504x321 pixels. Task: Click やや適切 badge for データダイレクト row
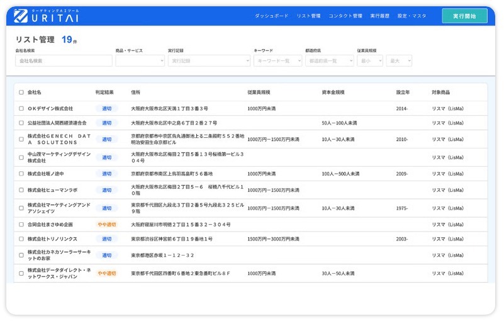tap(107, 273)
